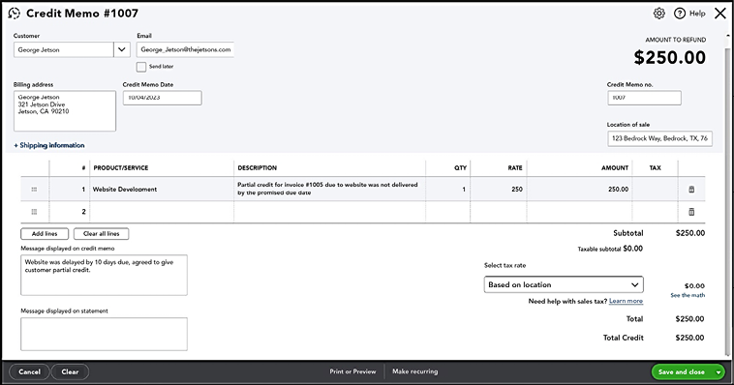Open the Learn more sales tax link

point(626,301)
